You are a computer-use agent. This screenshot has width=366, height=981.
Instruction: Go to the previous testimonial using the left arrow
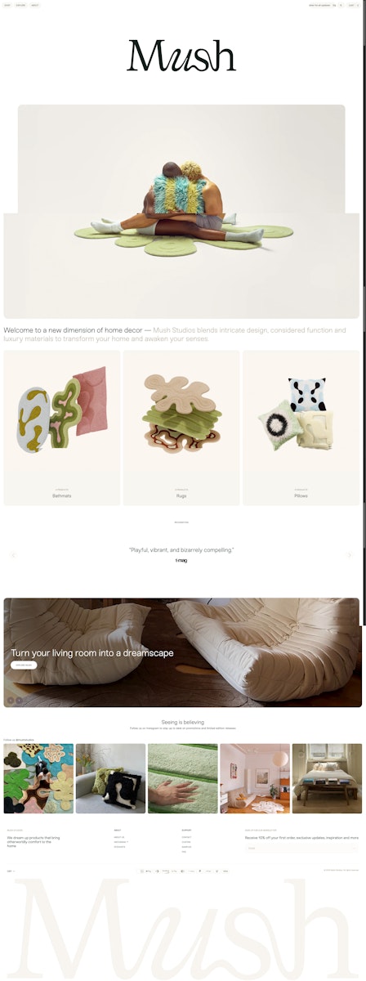tap(13, 555)
